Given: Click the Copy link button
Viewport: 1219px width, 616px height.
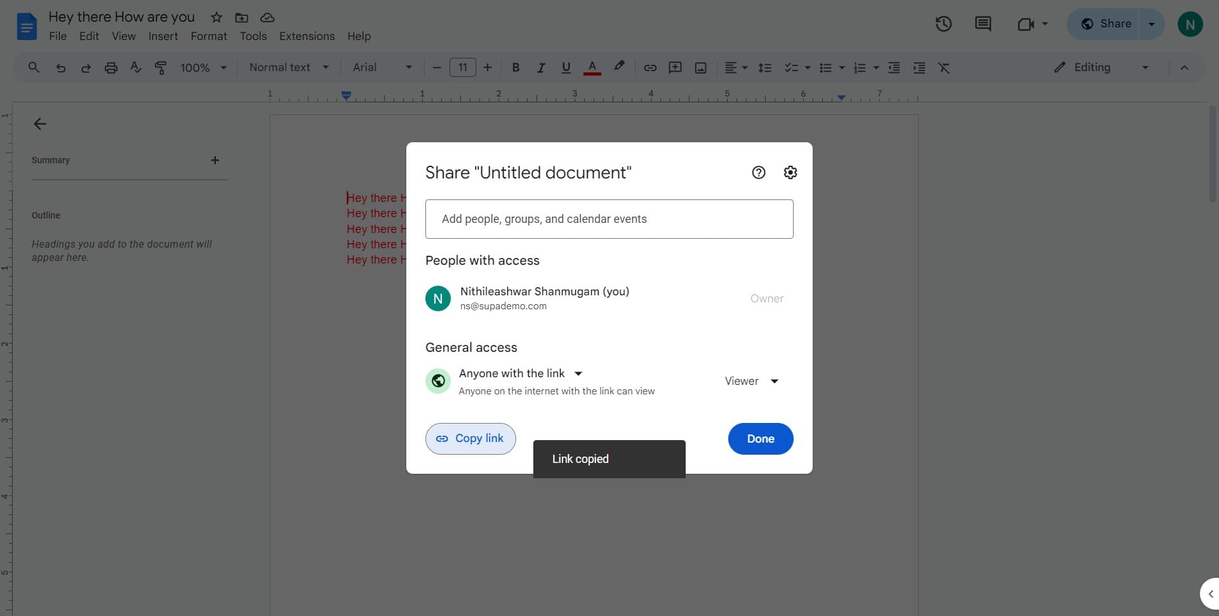Looking at the screenshot, I should pos(470,439).
